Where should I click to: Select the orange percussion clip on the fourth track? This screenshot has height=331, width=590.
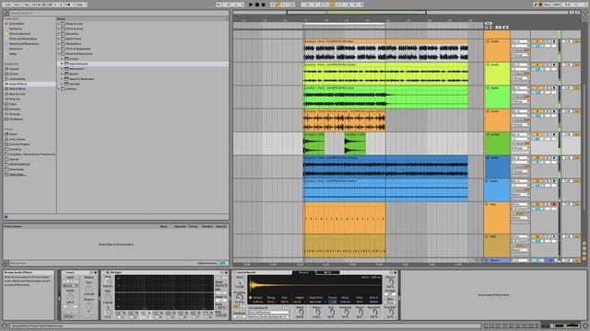coord(344,120)
